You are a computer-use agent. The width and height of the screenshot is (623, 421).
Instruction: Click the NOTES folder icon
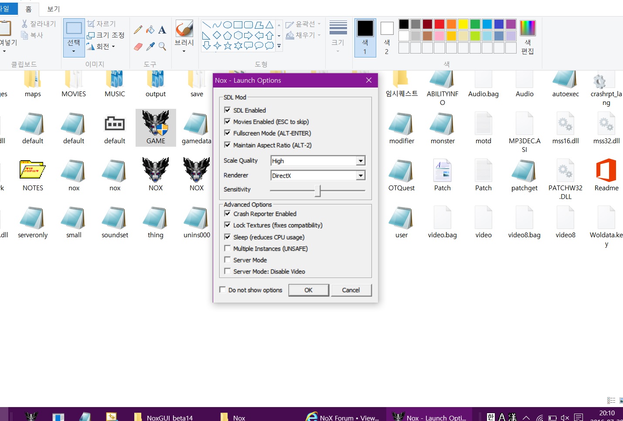tap(33, 175)
